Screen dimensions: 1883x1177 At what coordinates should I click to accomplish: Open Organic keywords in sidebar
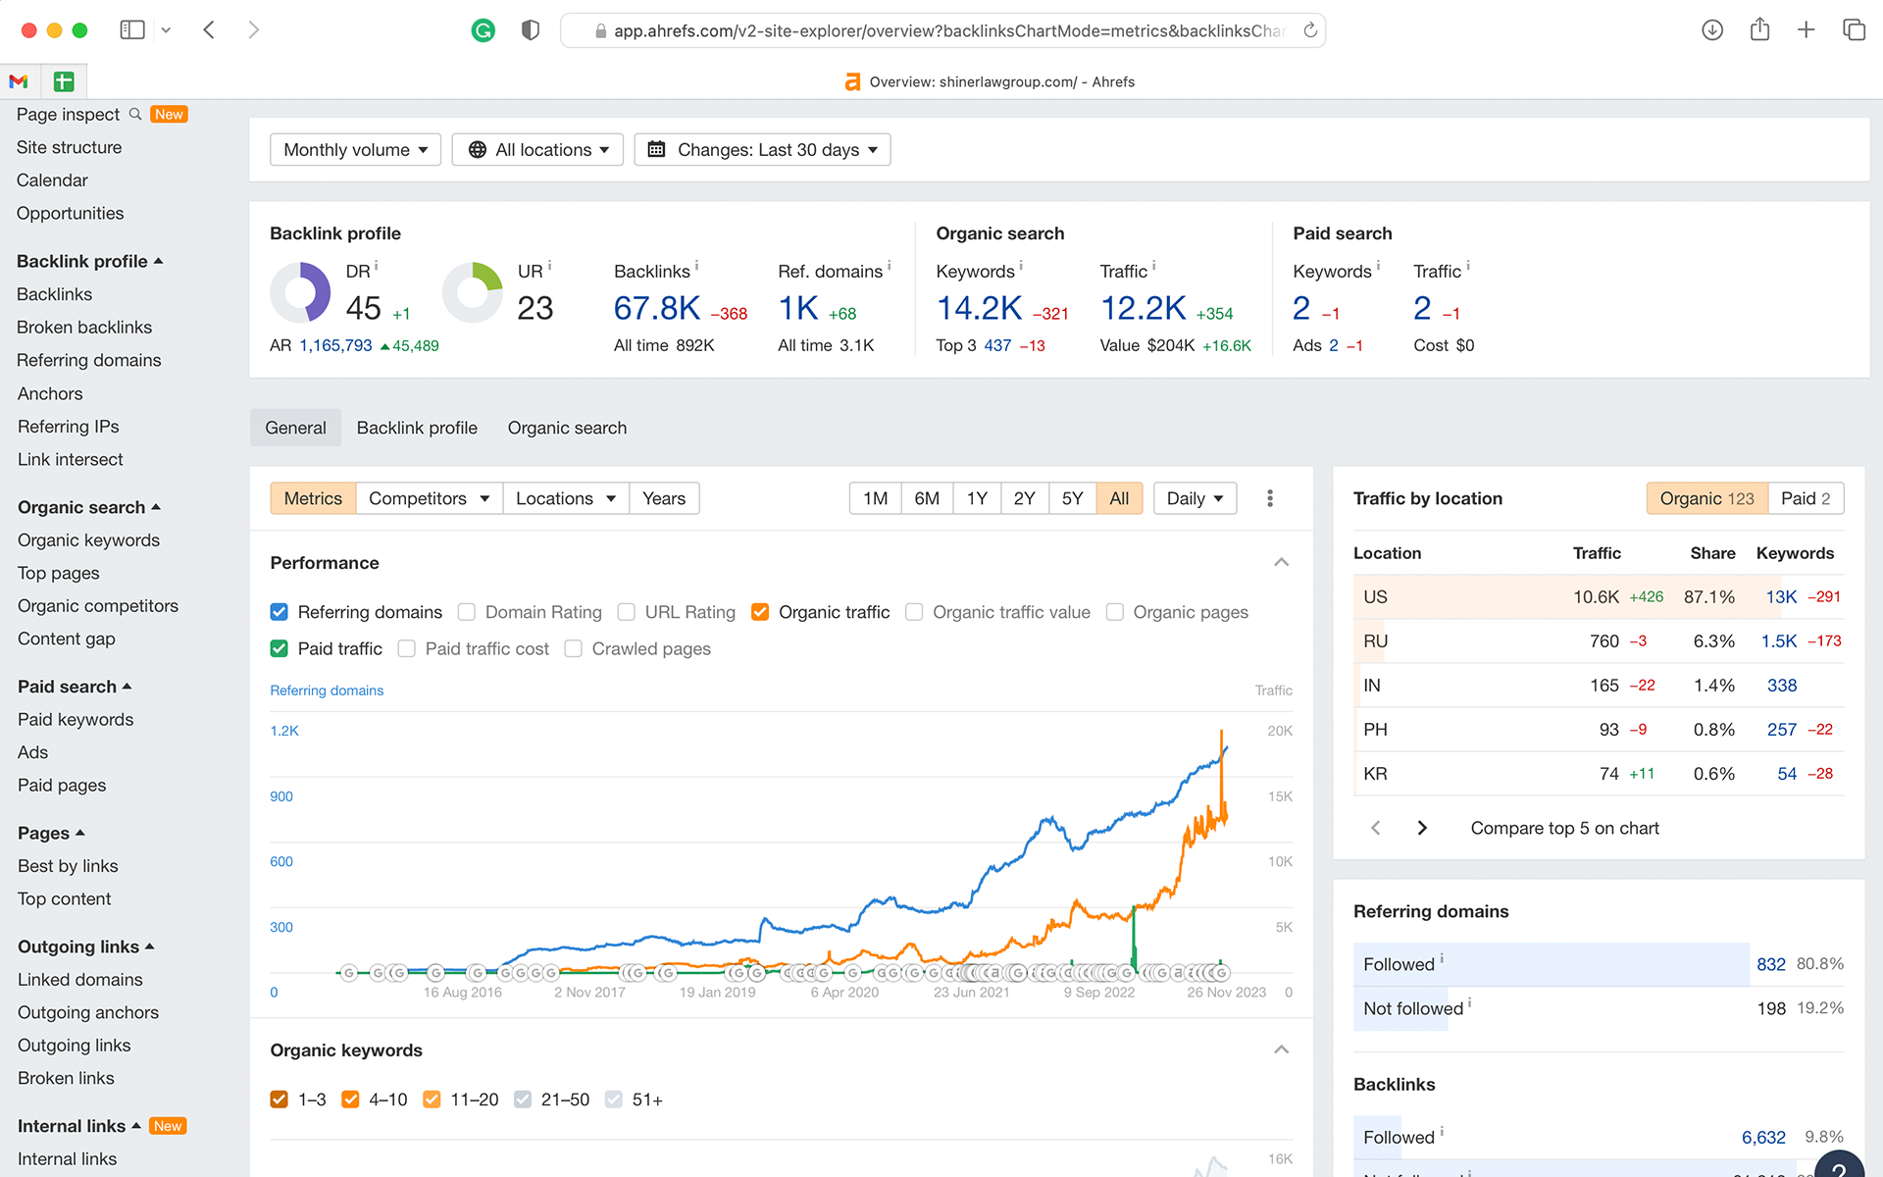88,540
